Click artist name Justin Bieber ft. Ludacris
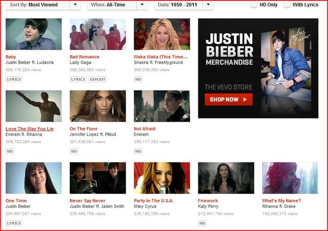The width and height of the screenshot is (328, 231). [30, 62]
